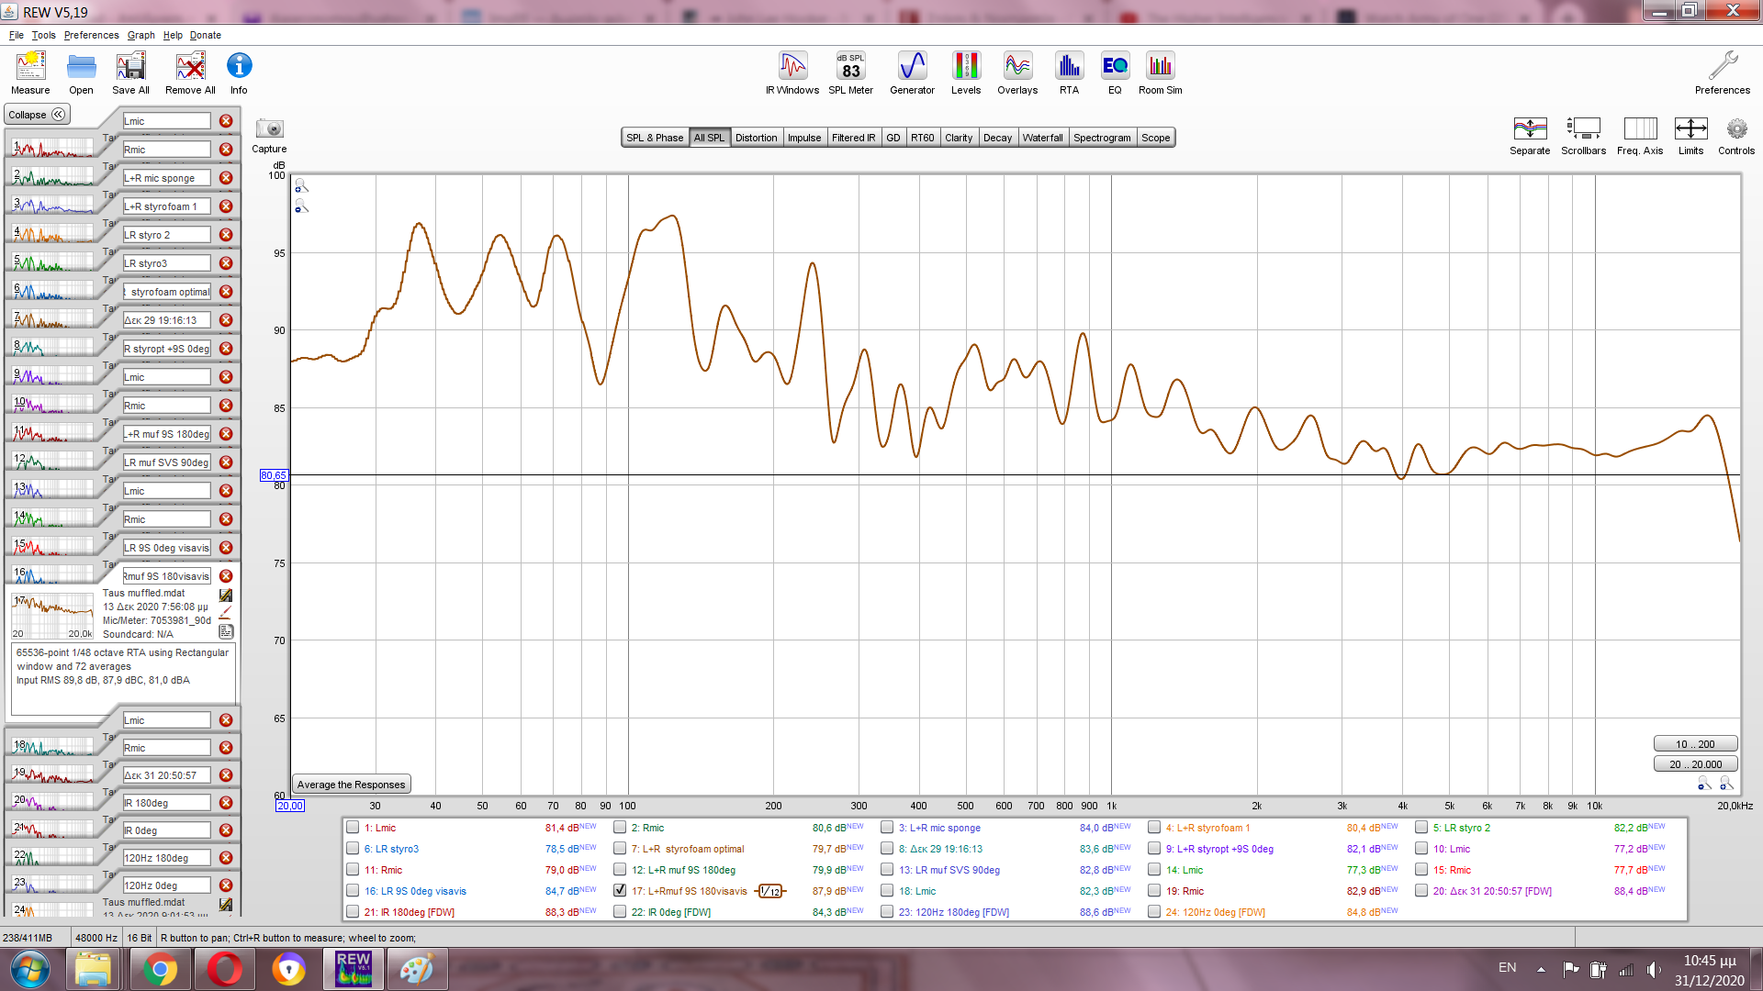Click the '20,00' frequency axis start field
The image size is (1763, 991).
coord(289,806)
